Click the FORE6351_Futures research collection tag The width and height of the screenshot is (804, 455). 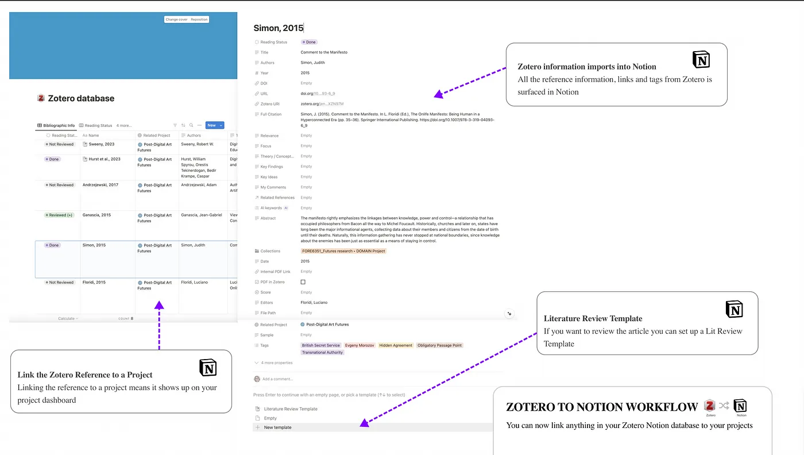343,251
